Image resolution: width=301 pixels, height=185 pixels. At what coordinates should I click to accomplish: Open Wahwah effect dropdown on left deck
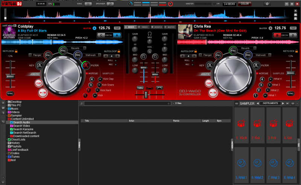[x=99, y=55]
